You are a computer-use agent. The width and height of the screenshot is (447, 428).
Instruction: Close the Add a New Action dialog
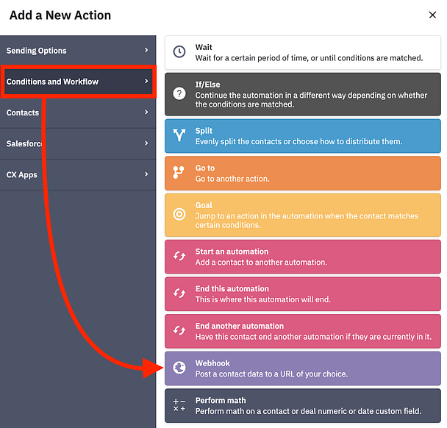(x=432, y=15)
